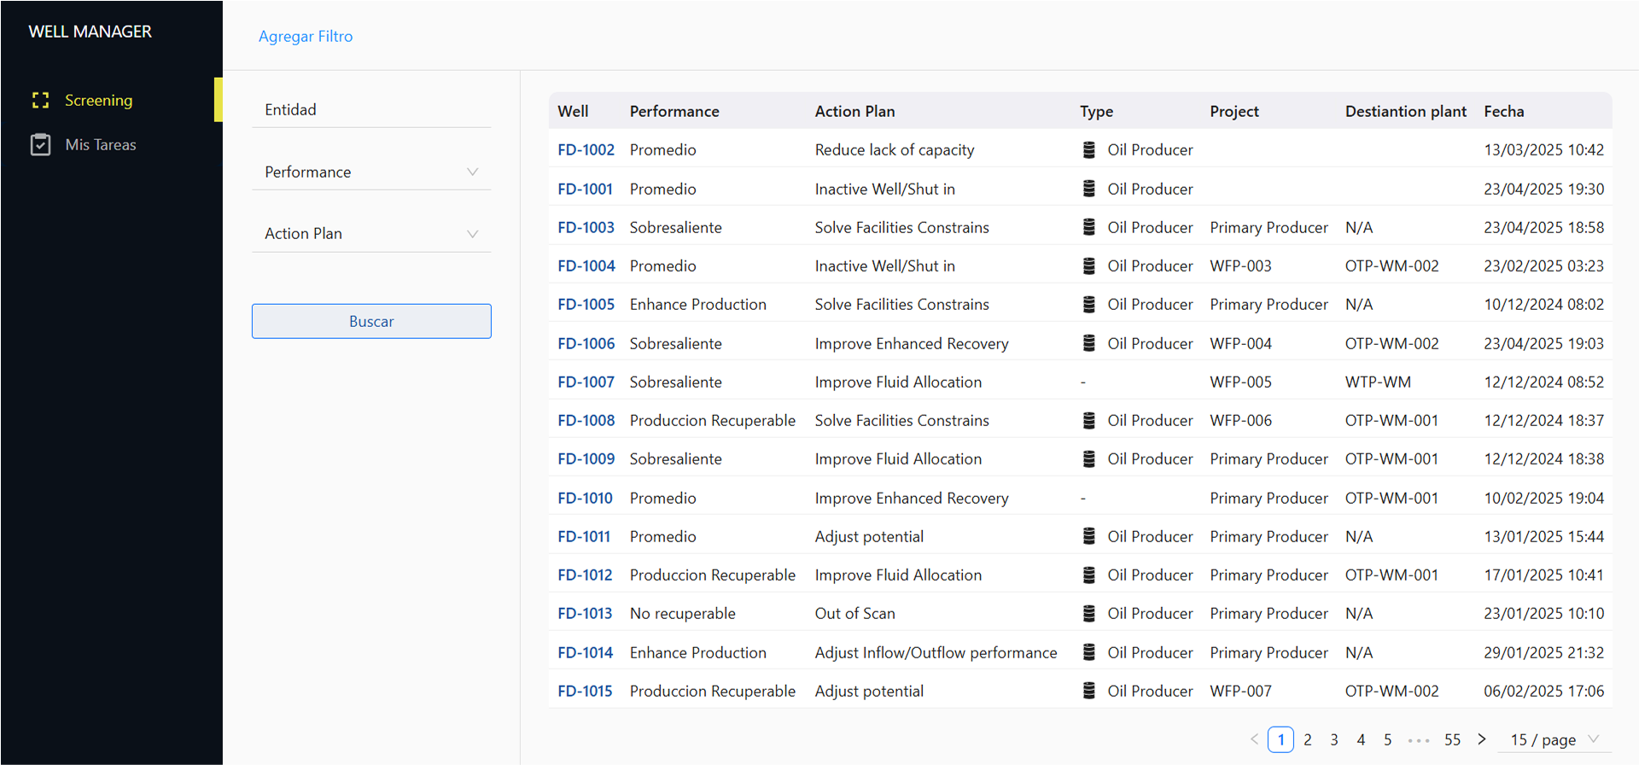The image size is (1639, 765).
Task: Open the Screening sidebar icon
Action: (40, 100)
